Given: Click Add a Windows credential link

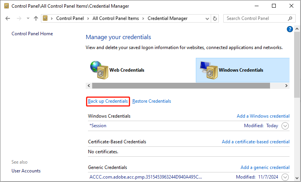Looking at the screenshot, I should [263, 116].
